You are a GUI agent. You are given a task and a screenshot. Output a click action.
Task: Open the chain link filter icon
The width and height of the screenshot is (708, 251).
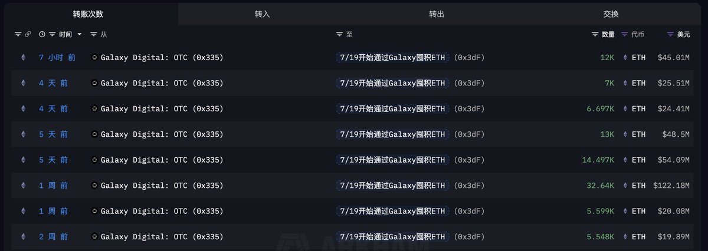(27, 35)
